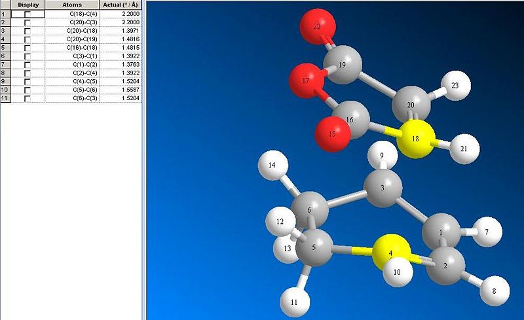Select gray carbon atom 1 in model
Image resolution: width=524 pixels, height=320 pixels.
(x=441, y=232)
